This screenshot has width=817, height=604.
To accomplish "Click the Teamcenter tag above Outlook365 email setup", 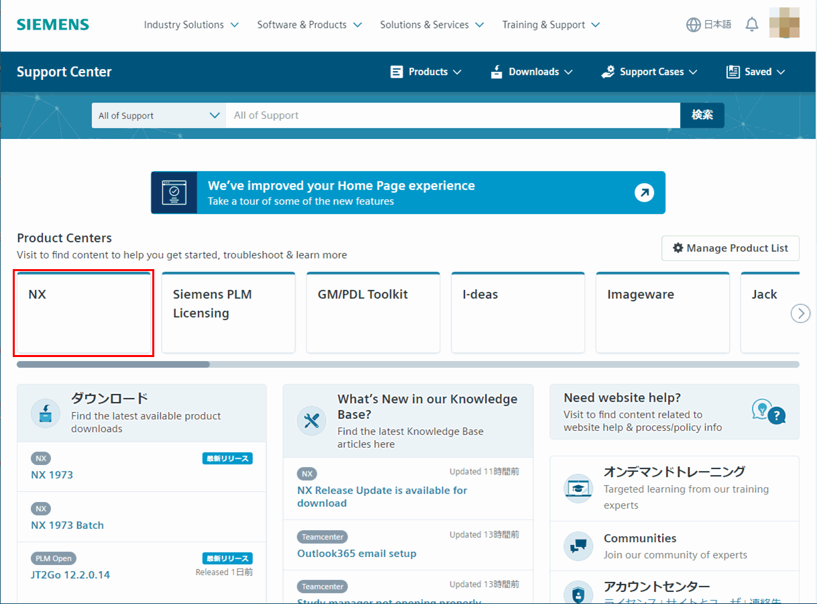I will [x=323, y=537].
